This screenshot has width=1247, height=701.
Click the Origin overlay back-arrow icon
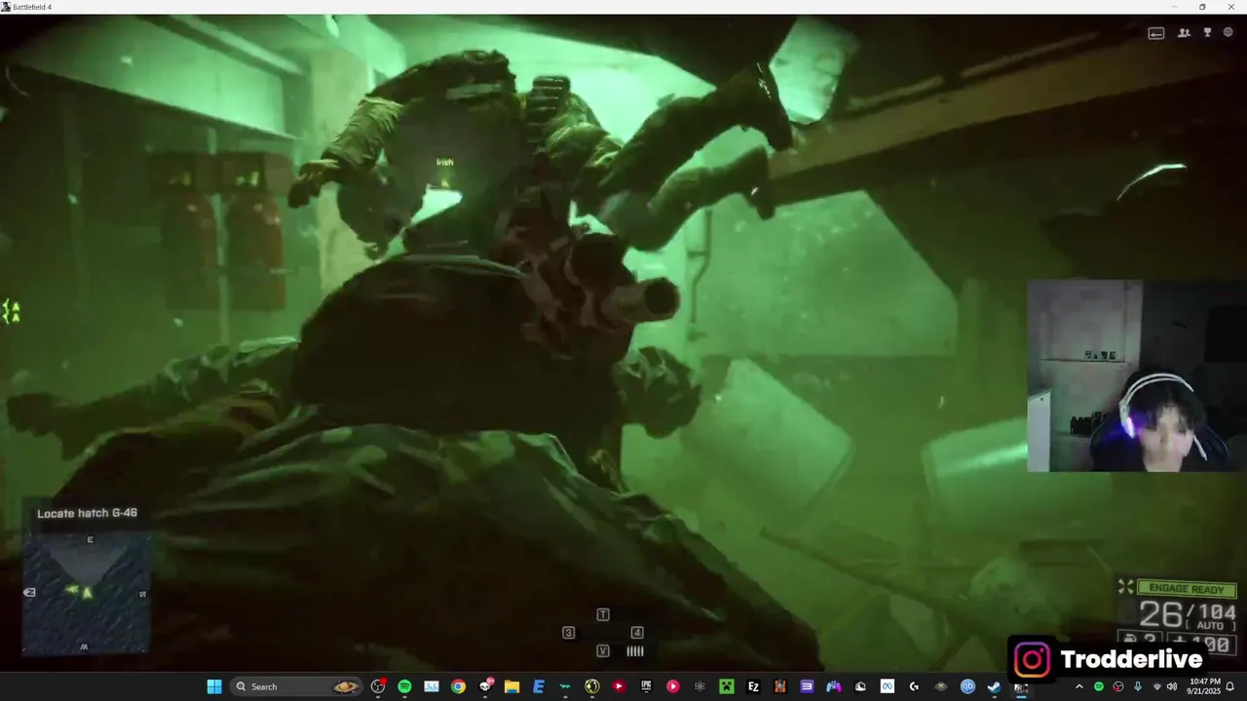1155,32
